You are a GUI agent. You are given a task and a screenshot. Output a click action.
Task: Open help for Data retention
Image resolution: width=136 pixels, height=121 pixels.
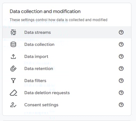121,68
